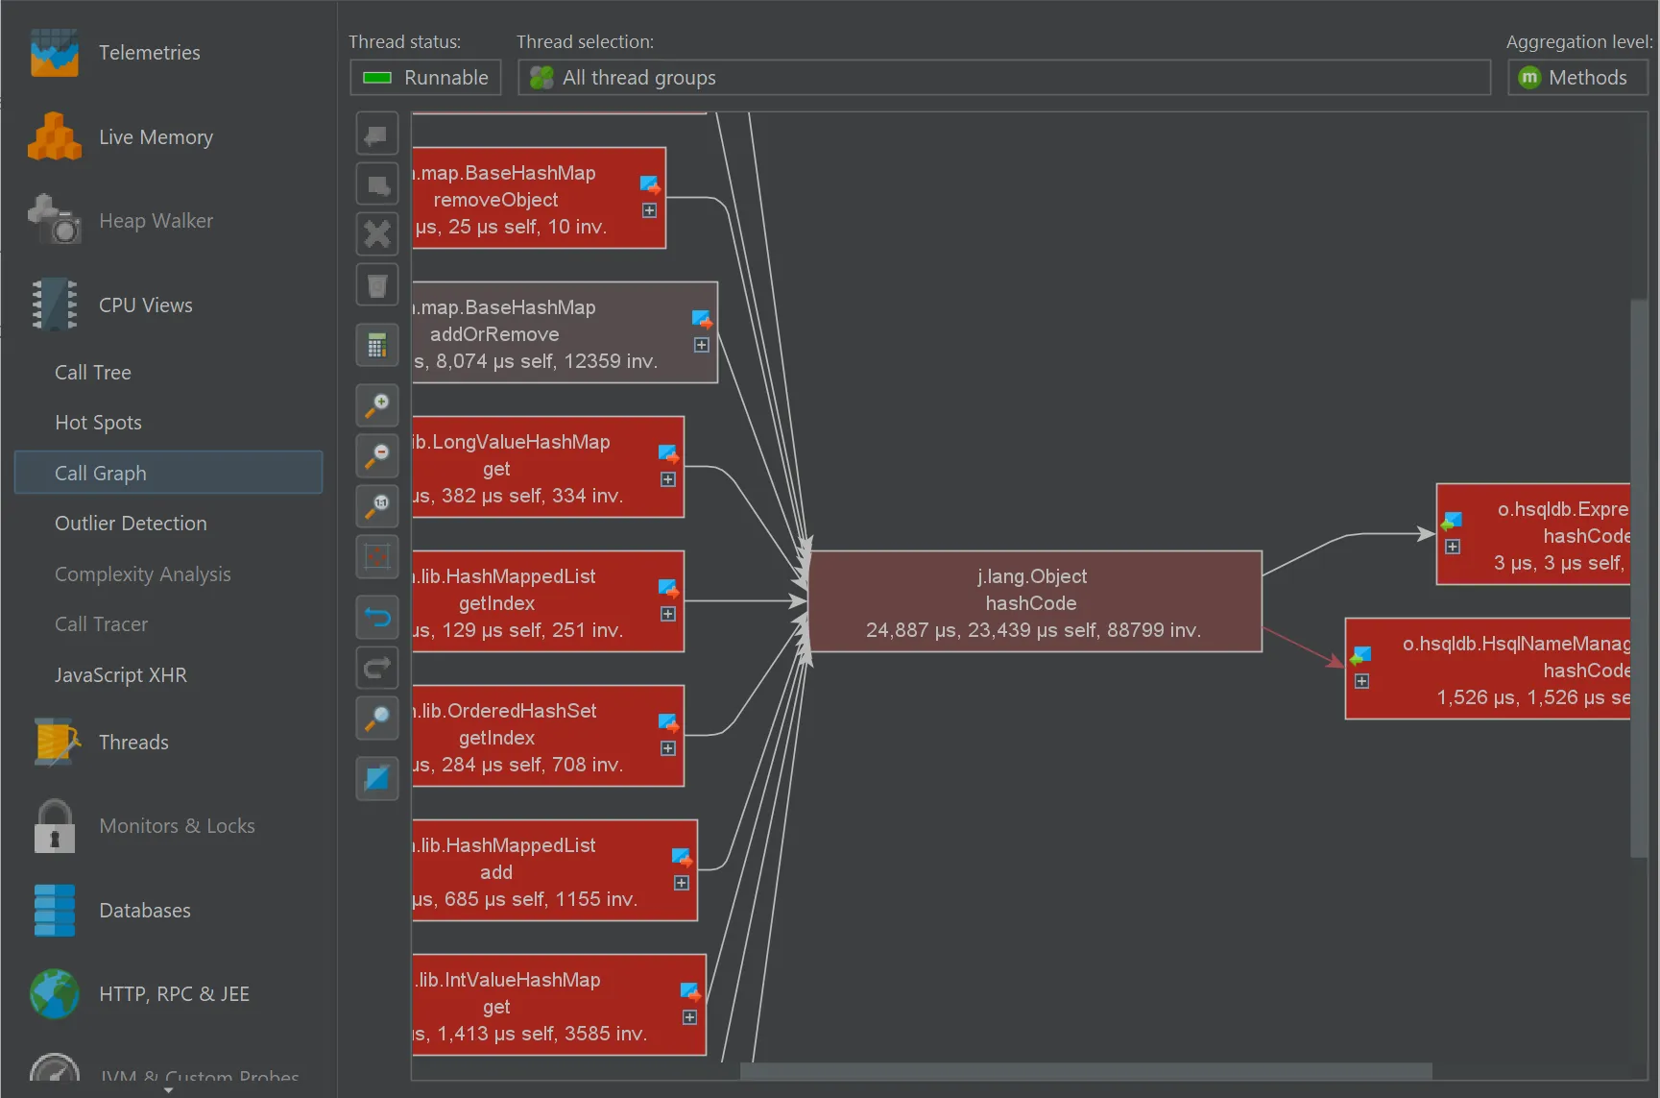The image size is (1660, 1098).
Task: Open graph search with the magnifier icon
Action: point(376,719)
